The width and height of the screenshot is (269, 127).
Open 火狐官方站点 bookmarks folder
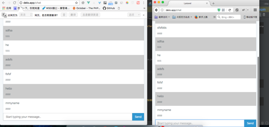coord(182,17)
